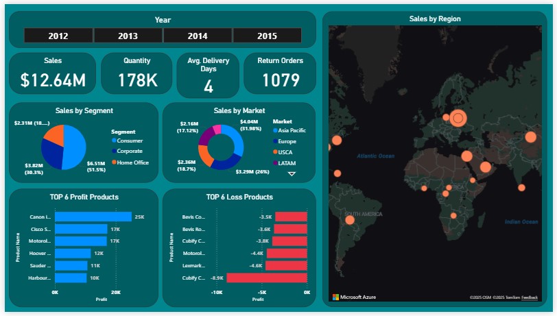Click the Canon profit bar showing 25K
This screenshot has width=557, height=316.
93,217
